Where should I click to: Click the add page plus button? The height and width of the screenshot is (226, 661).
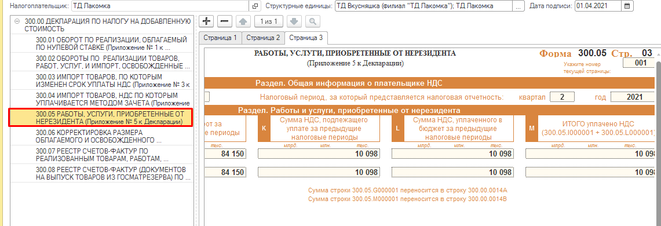[206, 21]
